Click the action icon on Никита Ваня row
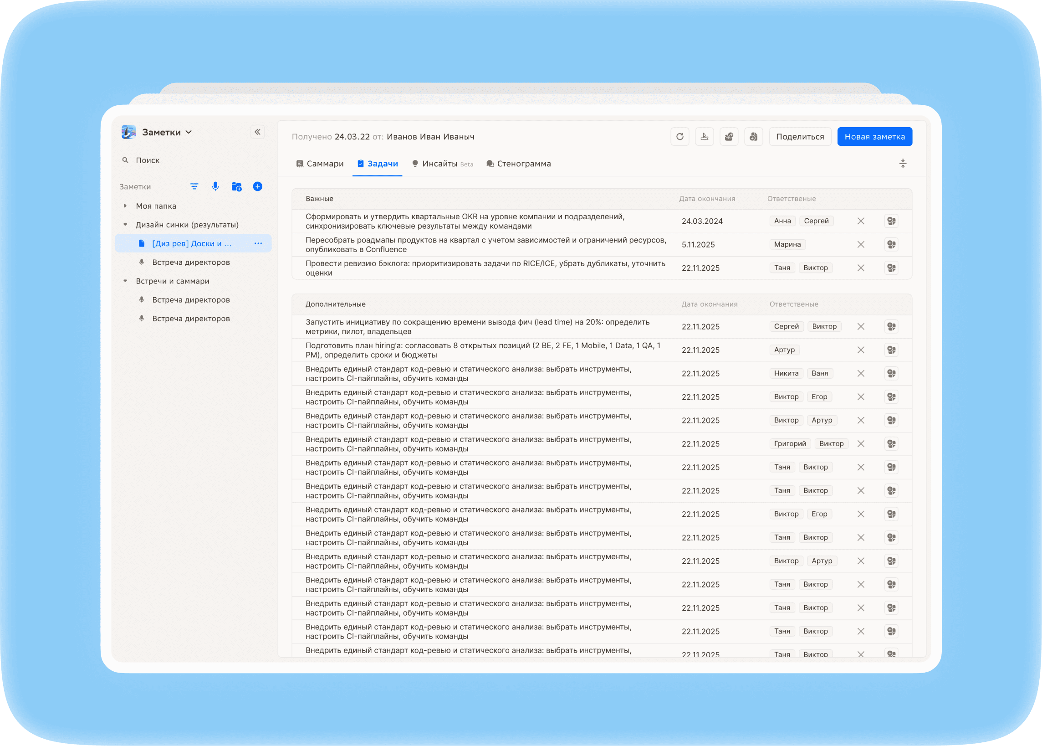 coord(891,374)
